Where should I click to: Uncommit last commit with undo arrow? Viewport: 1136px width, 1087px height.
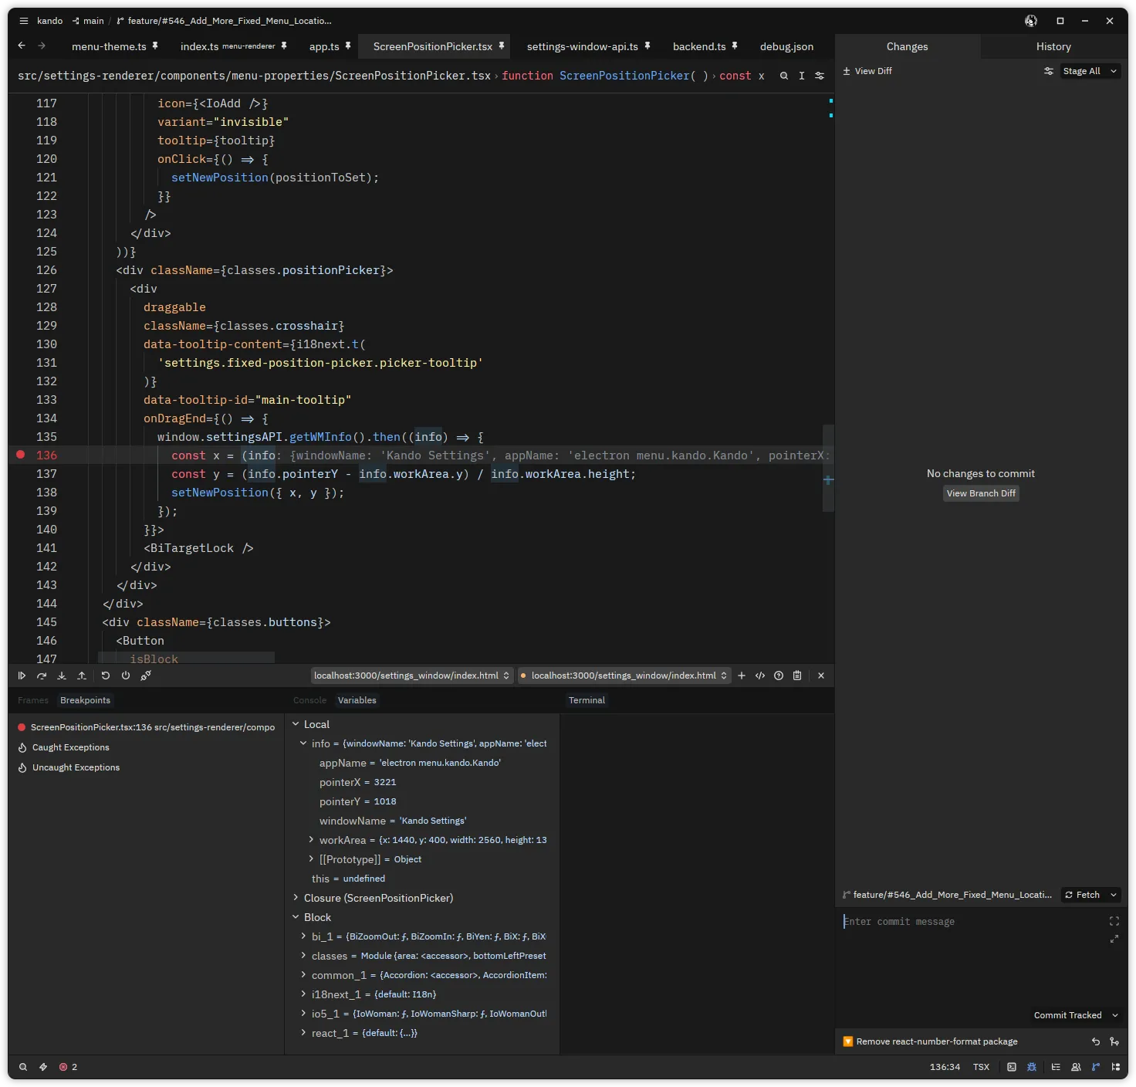(1096, 1041)
